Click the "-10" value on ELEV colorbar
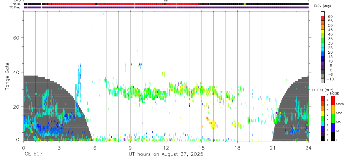 click(329, 79)
